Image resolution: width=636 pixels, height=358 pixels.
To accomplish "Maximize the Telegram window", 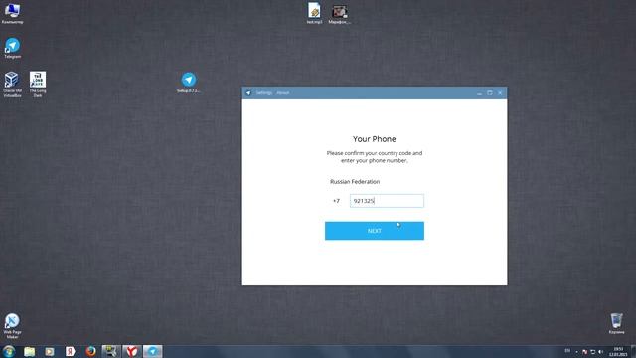I will (x=490, y=93).
